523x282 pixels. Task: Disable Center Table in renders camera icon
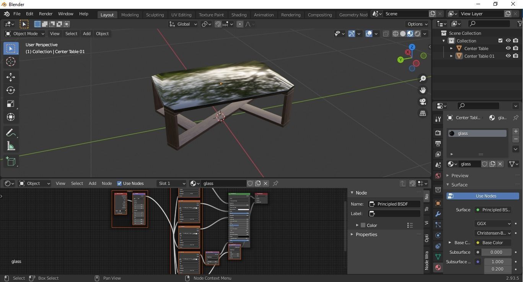(516, 49)
